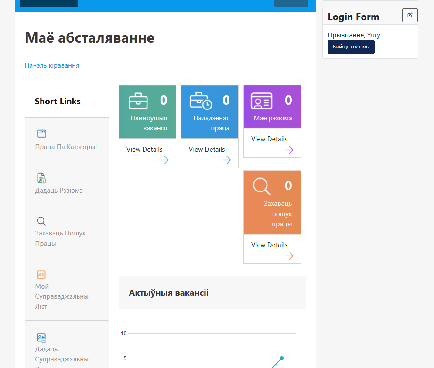
Task: Click briefcase-clock icon on Пададзеная праца card
Action: tap(201, 101)
